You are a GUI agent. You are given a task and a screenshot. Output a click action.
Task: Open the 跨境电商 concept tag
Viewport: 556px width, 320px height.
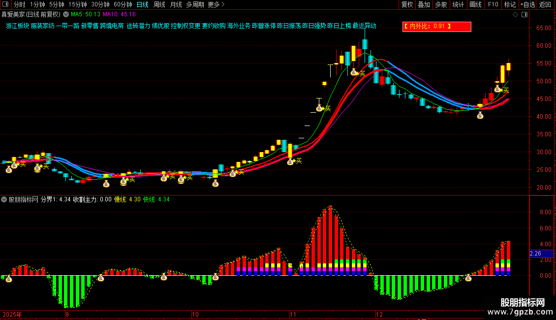pos(112,26)
